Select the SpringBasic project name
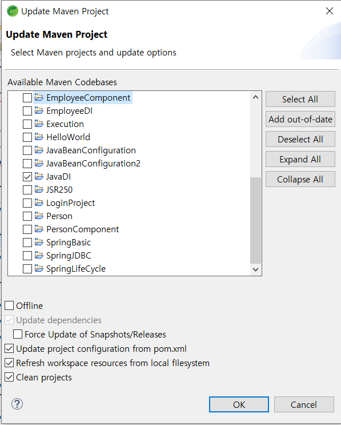The width and height of the screenshot is (341, 425). tap(69, 243)
